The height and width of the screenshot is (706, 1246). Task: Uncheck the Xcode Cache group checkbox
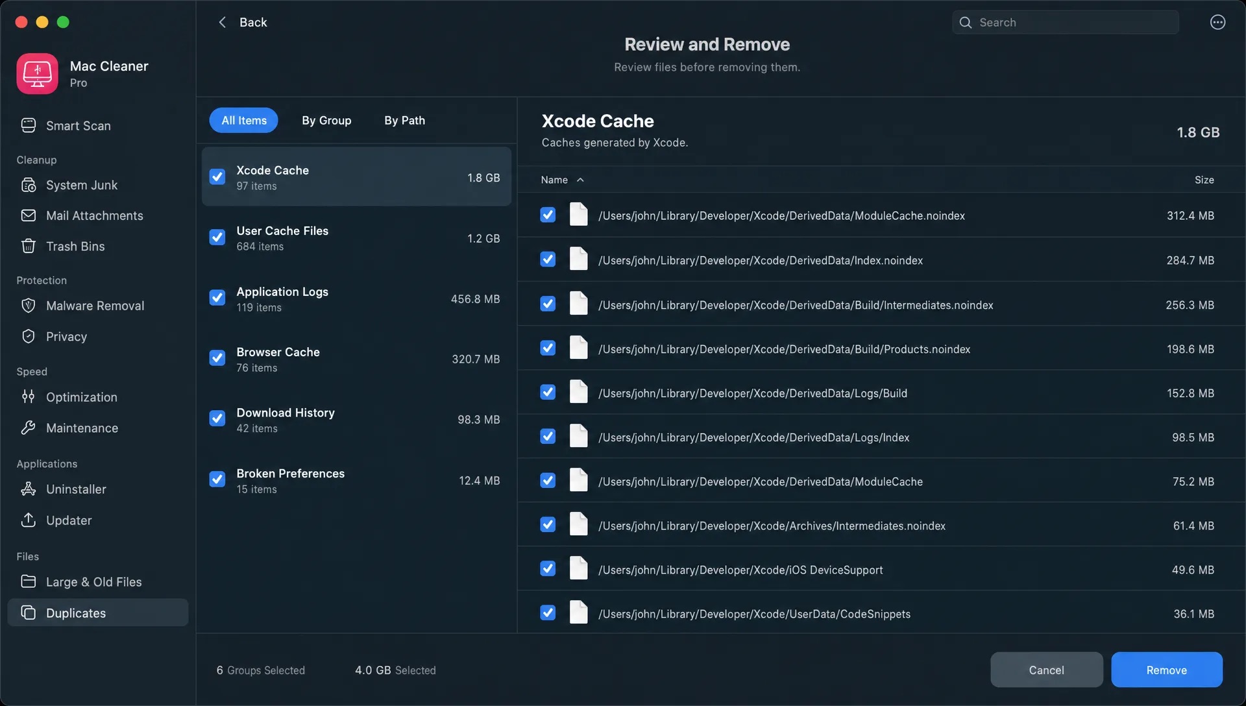click(217, 176)
